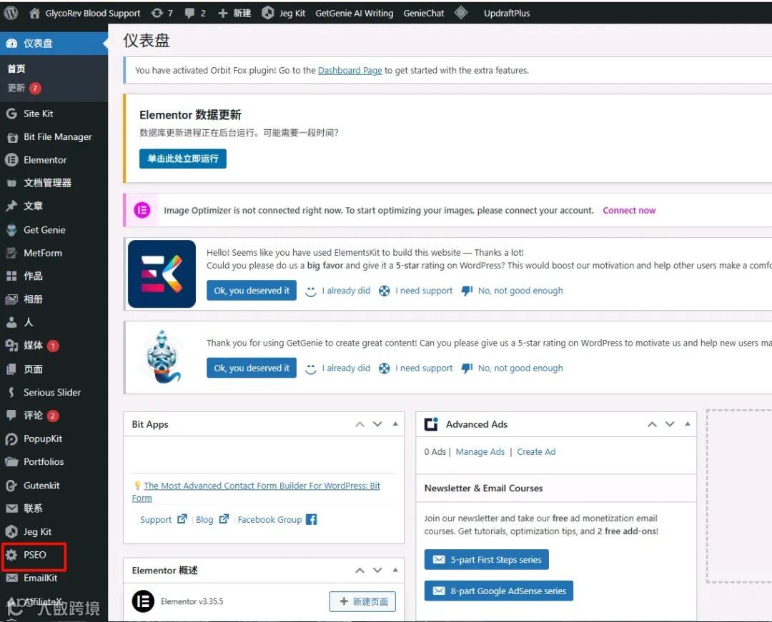The width and height of the screenshot is (772, 622).
Task: Click the Portfolios folder icon
Action: pyautogui.click(x=12, y=462)
